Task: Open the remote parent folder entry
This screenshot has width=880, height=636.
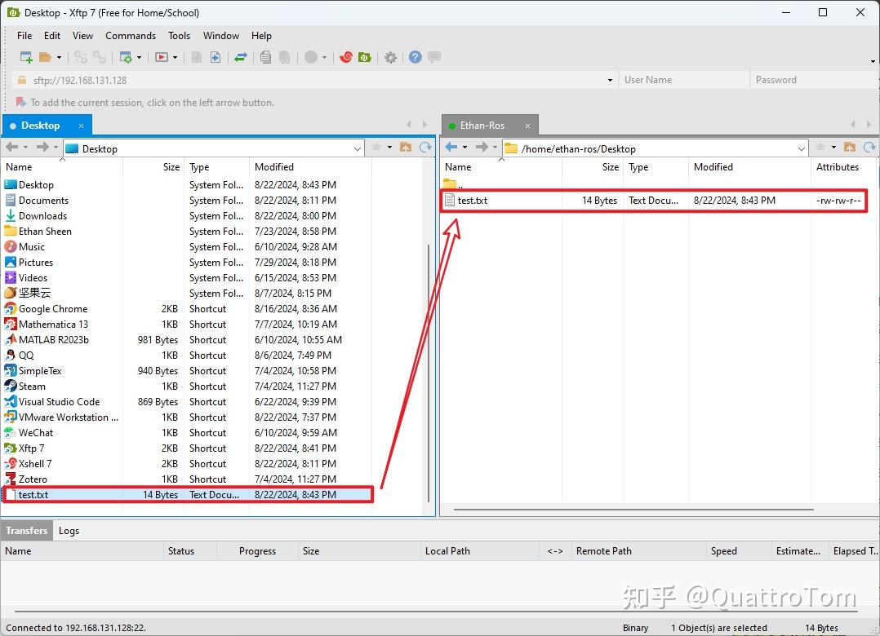Action: coord(454,183)
